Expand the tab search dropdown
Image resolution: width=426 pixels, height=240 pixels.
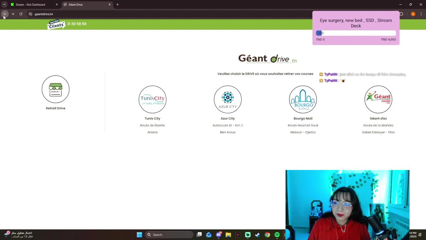4,5
